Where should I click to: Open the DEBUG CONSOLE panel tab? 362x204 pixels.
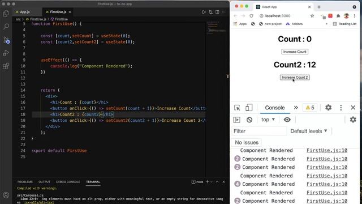tap(68, 182)
